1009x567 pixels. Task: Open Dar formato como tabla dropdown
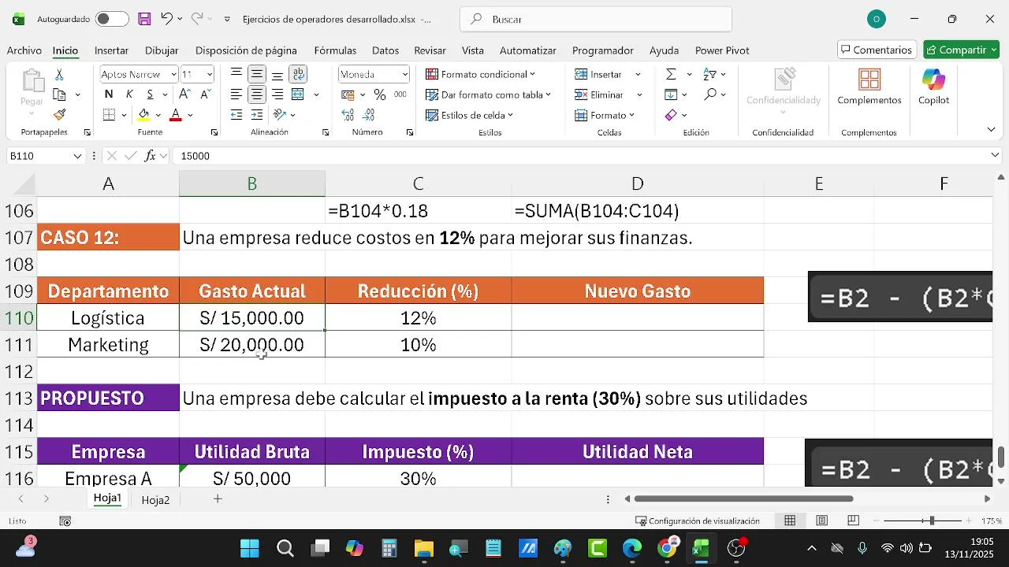(x=488, y=94)
